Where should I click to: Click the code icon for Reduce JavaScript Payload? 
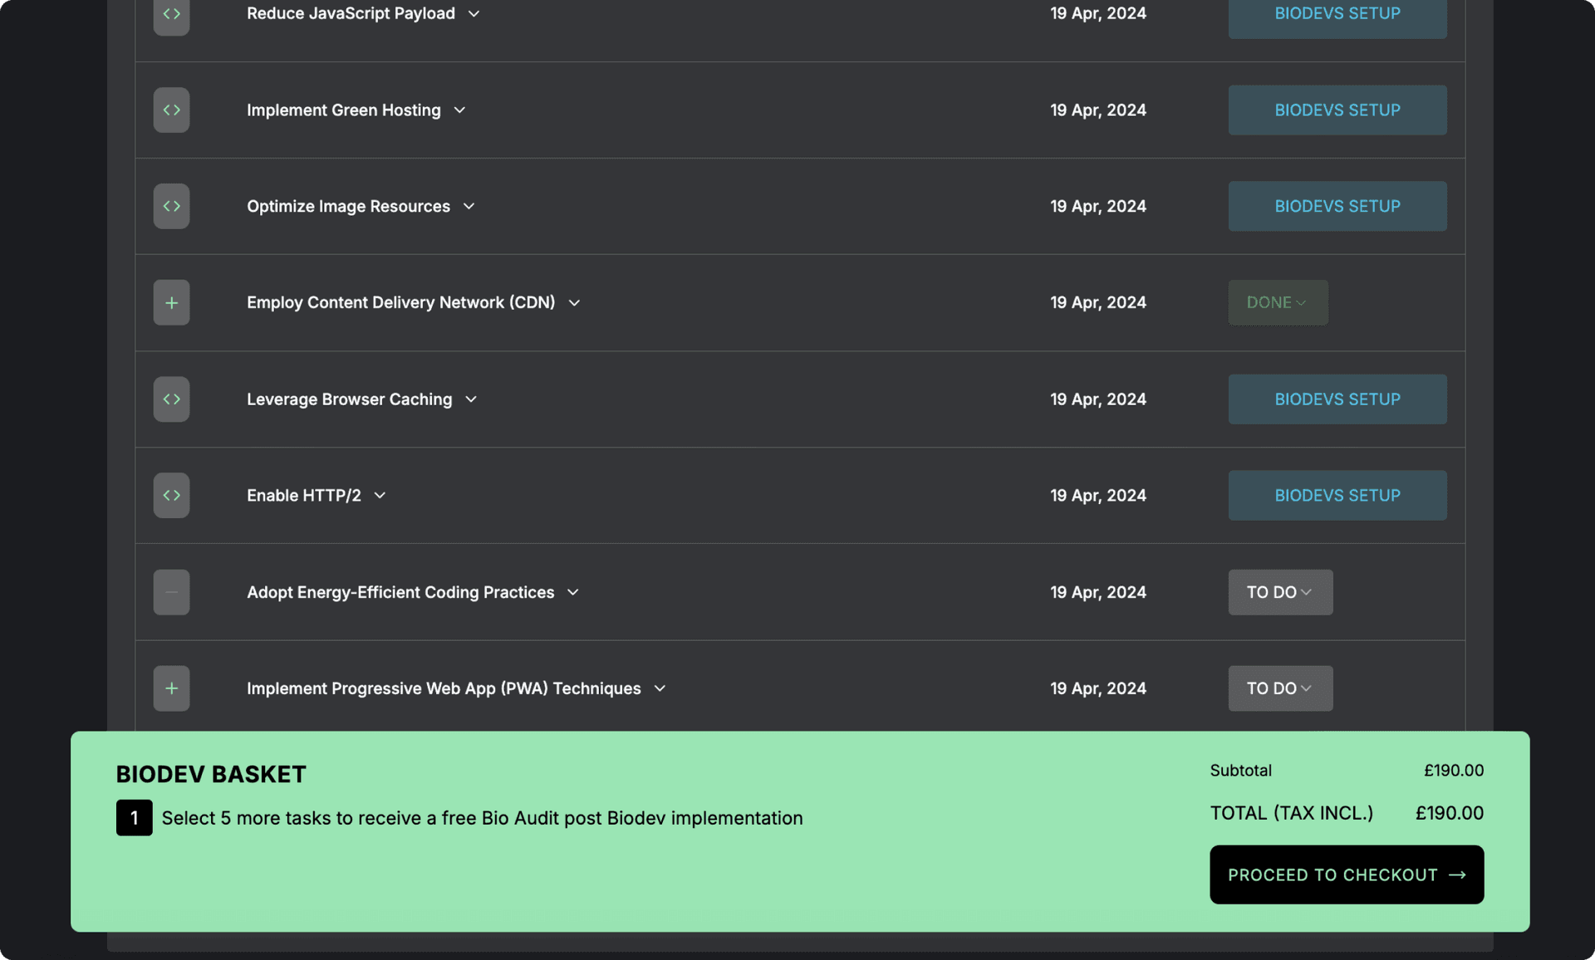click(x=171, y=15)
